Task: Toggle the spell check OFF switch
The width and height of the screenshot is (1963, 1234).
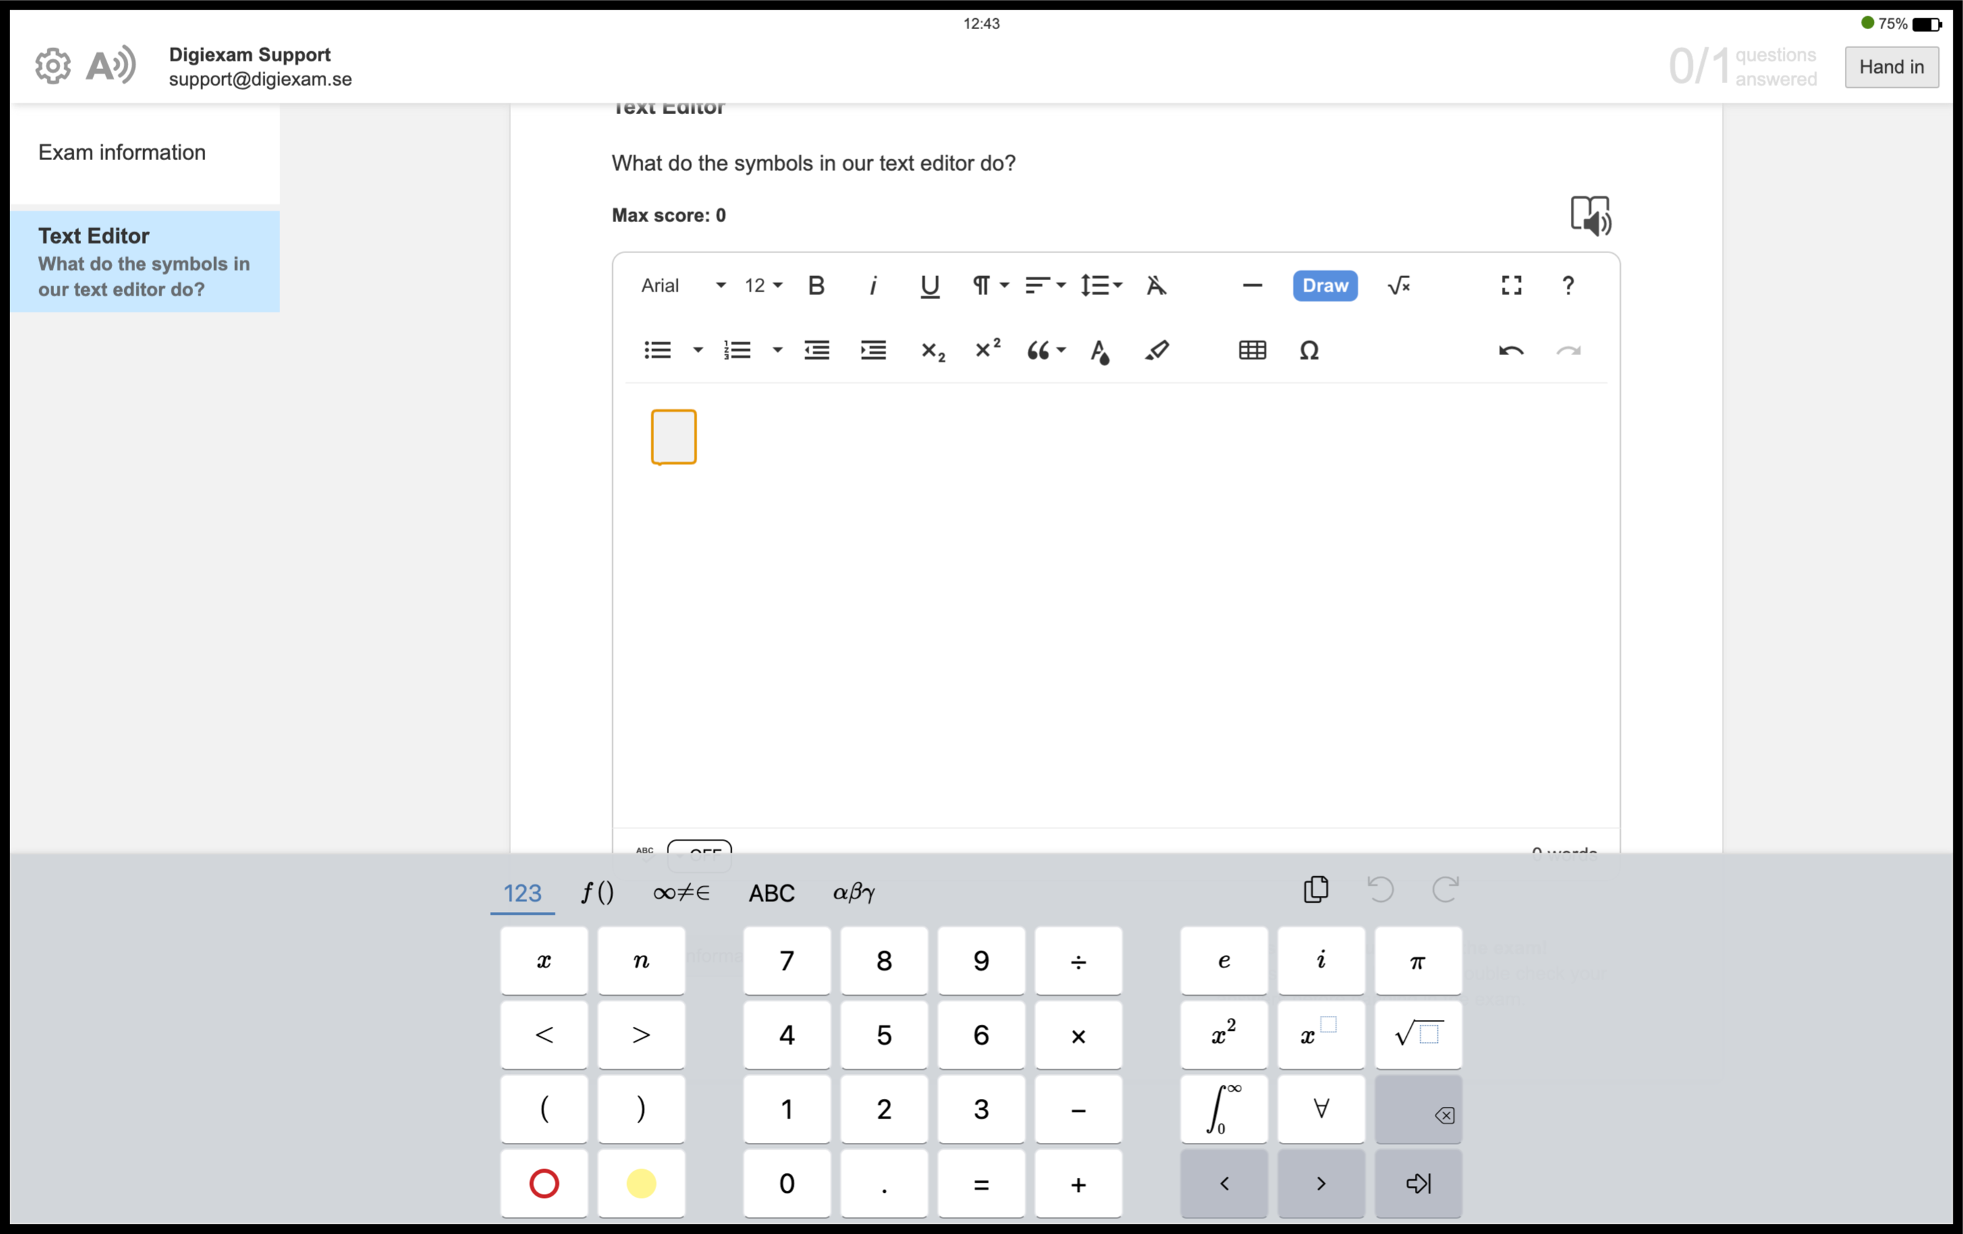Action: coord(699,849)
